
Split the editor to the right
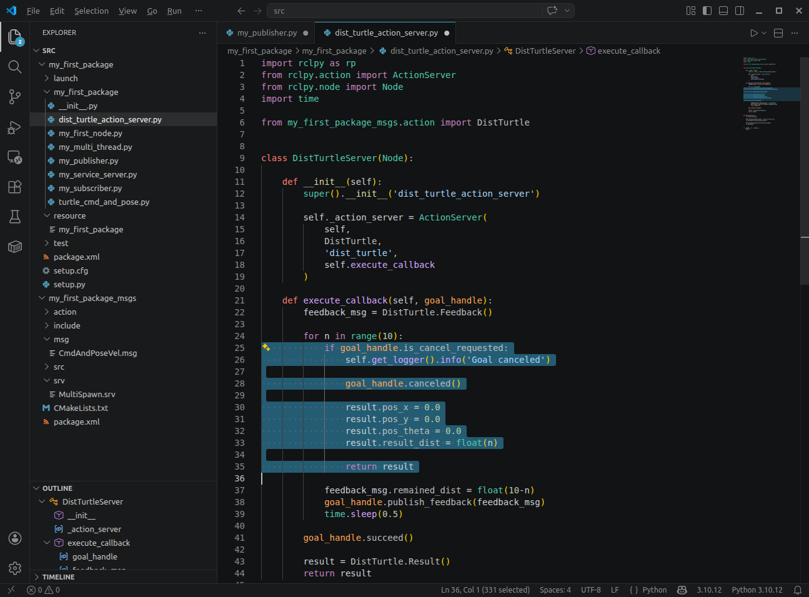tap(778, 33)
